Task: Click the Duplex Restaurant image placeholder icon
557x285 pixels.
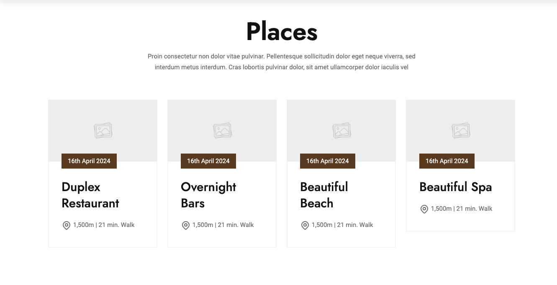Action: coord(103,131)
